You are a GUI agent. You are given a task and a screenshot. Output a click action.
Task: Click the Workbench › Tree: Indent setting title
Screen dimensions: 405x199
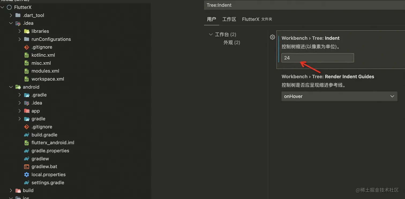[x=310, y=38]
